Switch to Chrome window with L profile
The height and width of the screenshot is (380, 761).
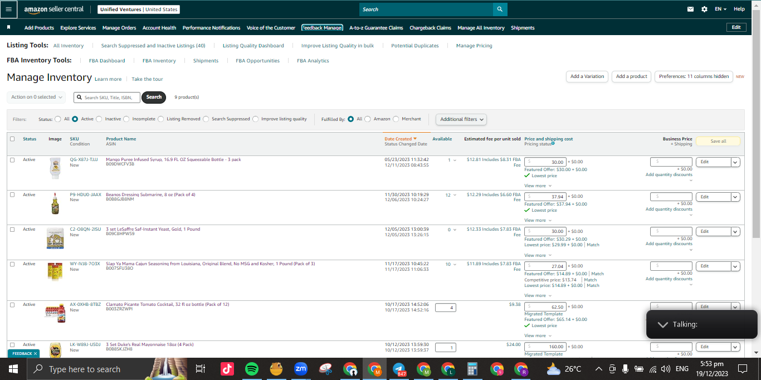point(448,369)
